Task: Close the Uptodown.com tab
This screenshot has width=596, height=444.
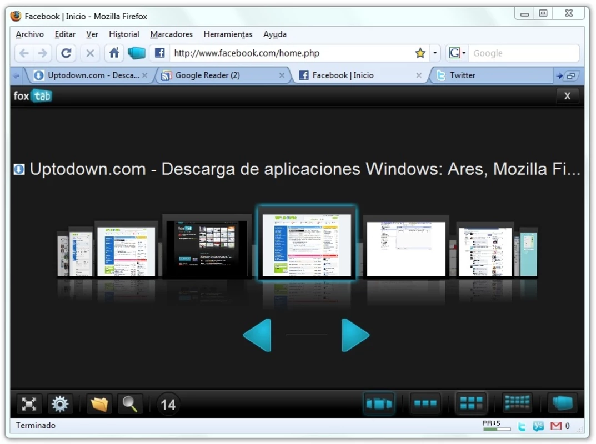Action: (145, 75)
